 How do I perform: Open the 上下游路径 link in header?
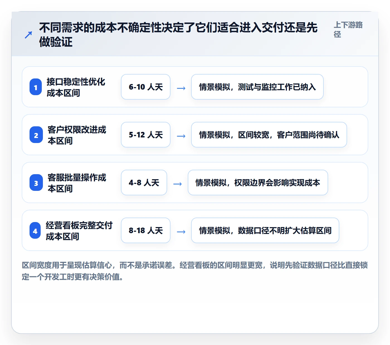click(348, 29)
